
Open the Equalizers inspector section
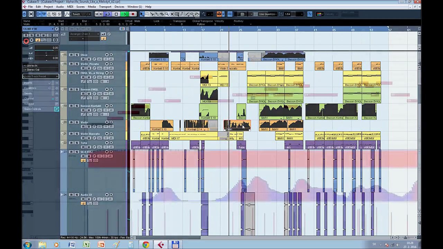[x=41, y=88]
